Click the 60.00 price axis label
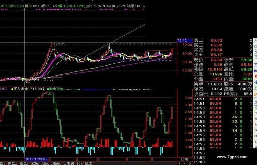 (187, 54)
